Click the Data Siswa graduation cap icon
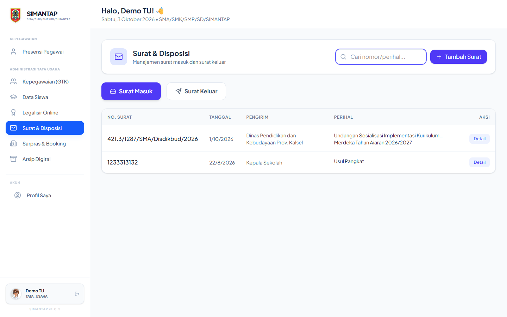507x317 pixels. click(13, 97)
